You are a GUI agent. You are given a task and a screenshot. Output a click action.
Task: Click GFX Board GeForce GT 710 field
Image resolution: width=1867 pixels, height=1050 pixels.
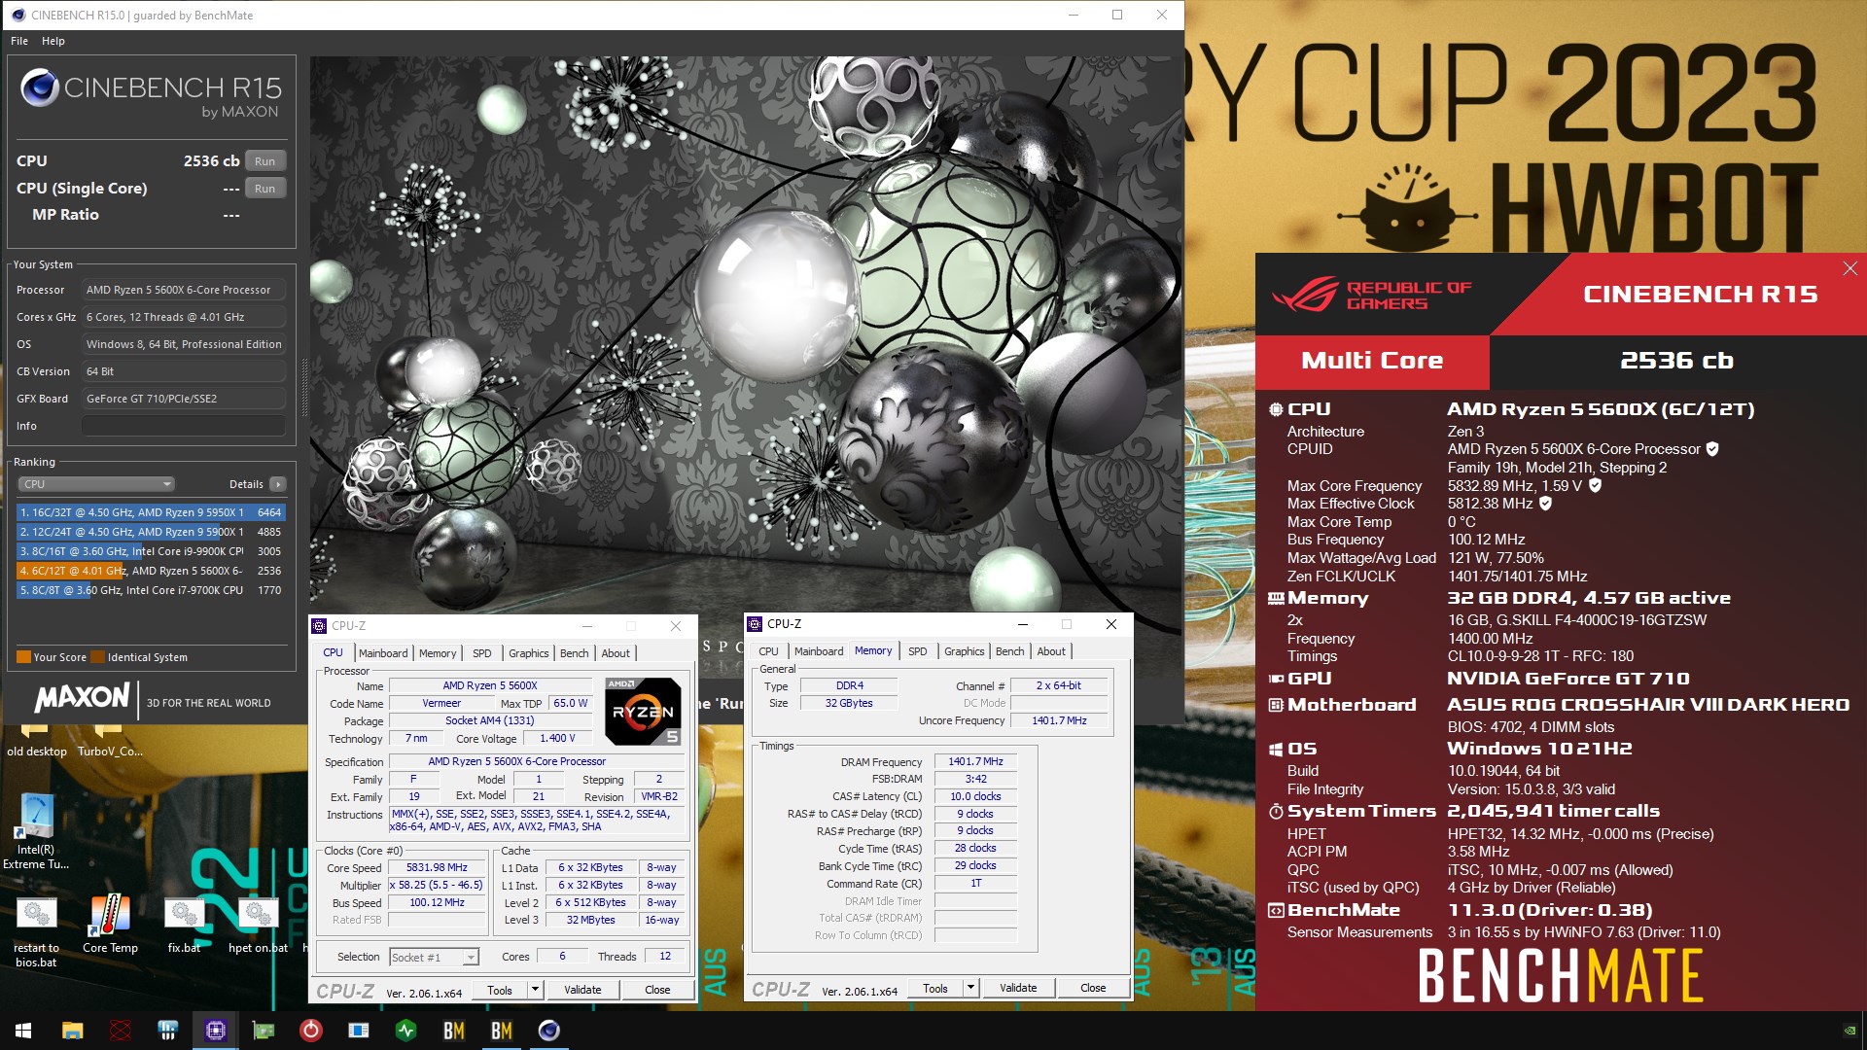coord(184,399)
